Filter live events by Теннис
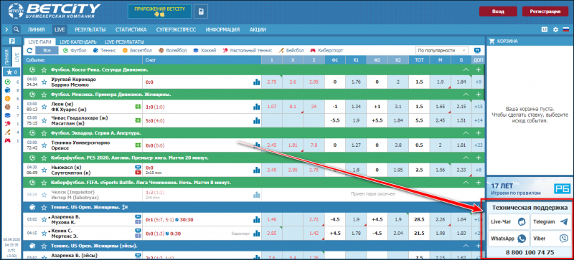 click(104, 50)
